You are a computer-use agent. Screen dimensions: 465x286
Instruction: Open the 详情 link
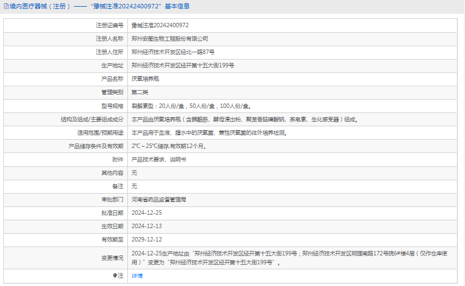pos(137,276)
